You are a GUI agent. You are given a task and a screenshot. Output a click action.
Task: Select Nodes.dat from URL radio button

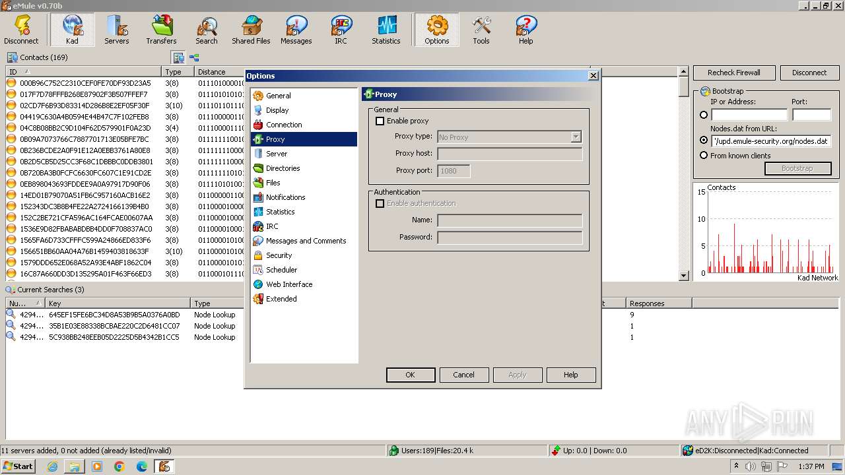pos(704,141)
